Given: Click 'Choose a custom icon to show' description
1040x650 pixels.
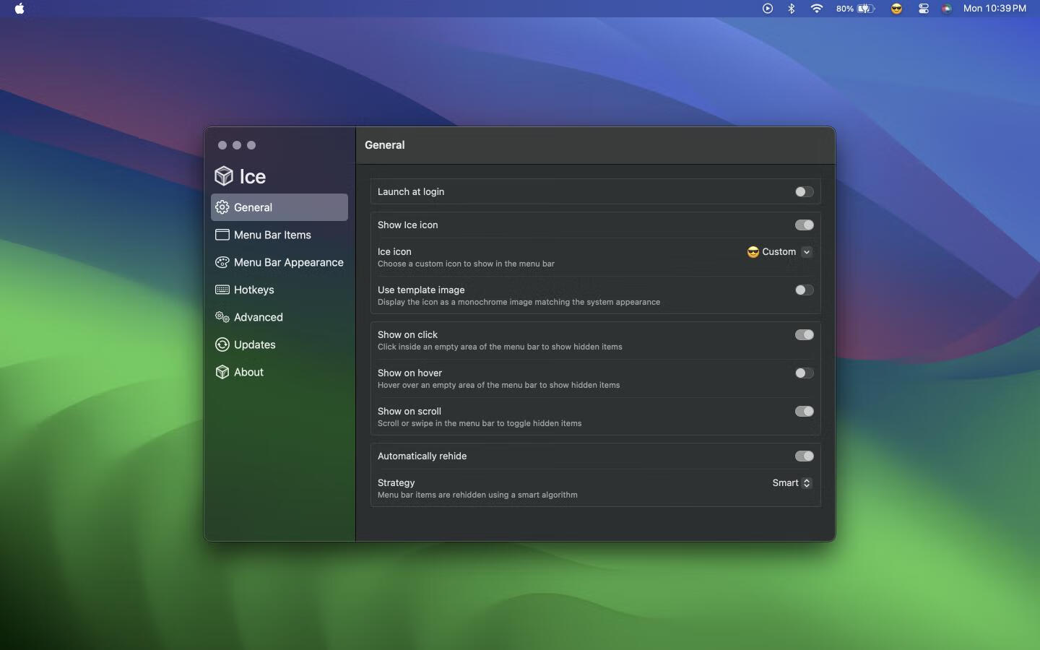Looking at the screenshot, I should (466, 264).
